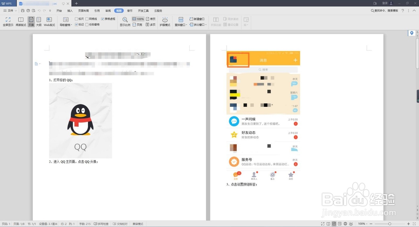
Task: Click Spell Check (拼写检查) in status bar
Action: click(101, 224)
